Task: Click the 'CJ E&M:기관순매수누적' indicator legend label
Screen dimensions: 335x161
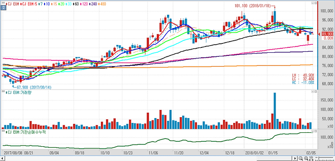Action: 26,132
